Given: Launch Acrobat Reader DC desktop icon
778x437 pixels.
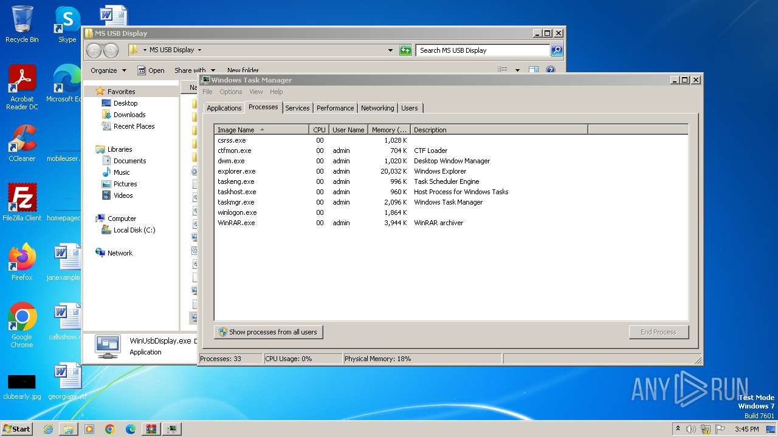Looking at the screenshot, I should point(22,80).
